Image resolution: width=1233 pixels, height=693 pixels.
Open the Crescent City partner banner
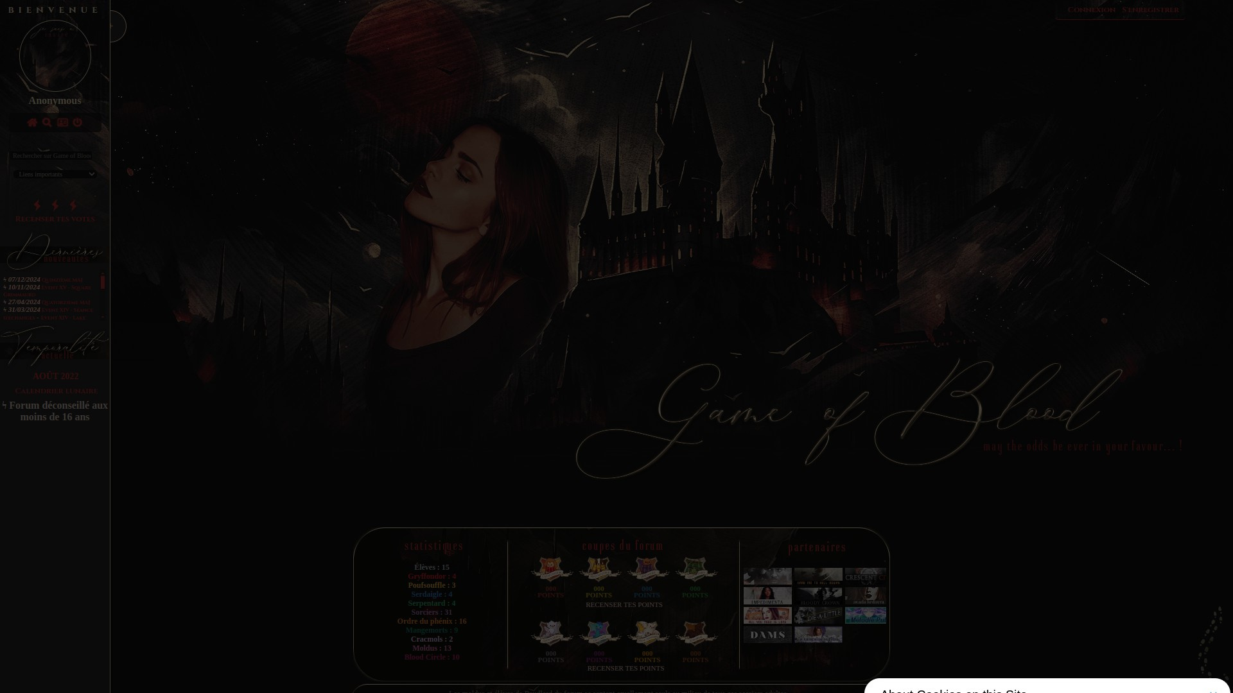(x=866, y=576)
